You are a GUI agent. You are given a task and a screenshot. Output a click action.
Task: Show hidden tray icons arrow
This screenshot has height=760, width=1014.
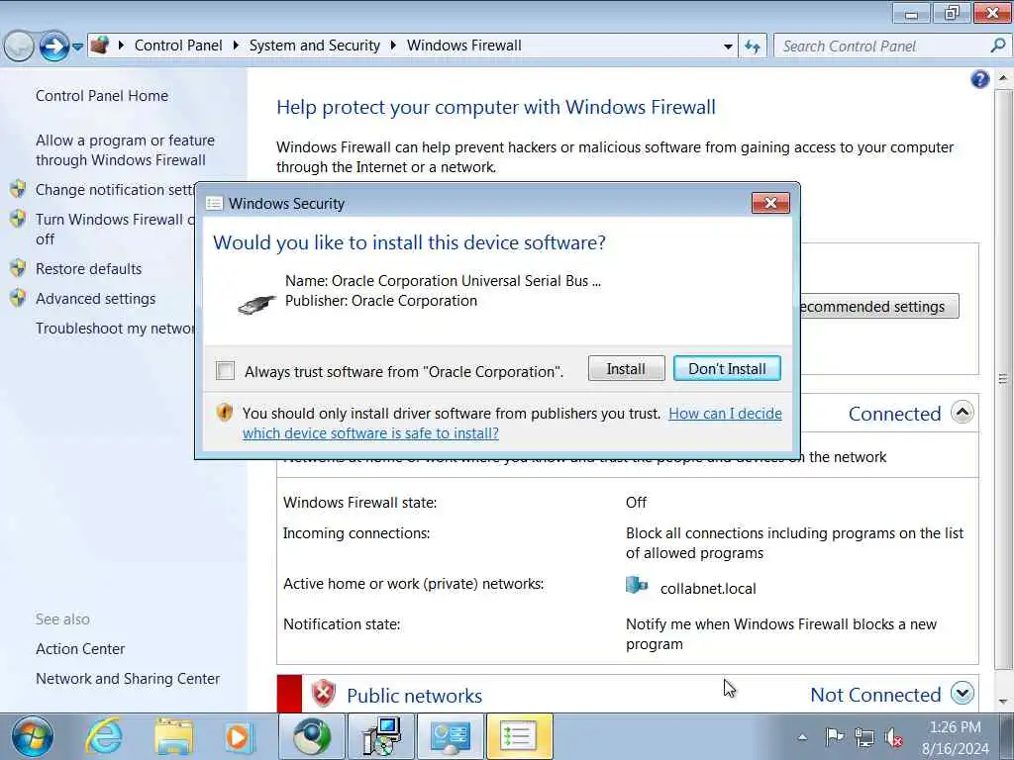802,736
